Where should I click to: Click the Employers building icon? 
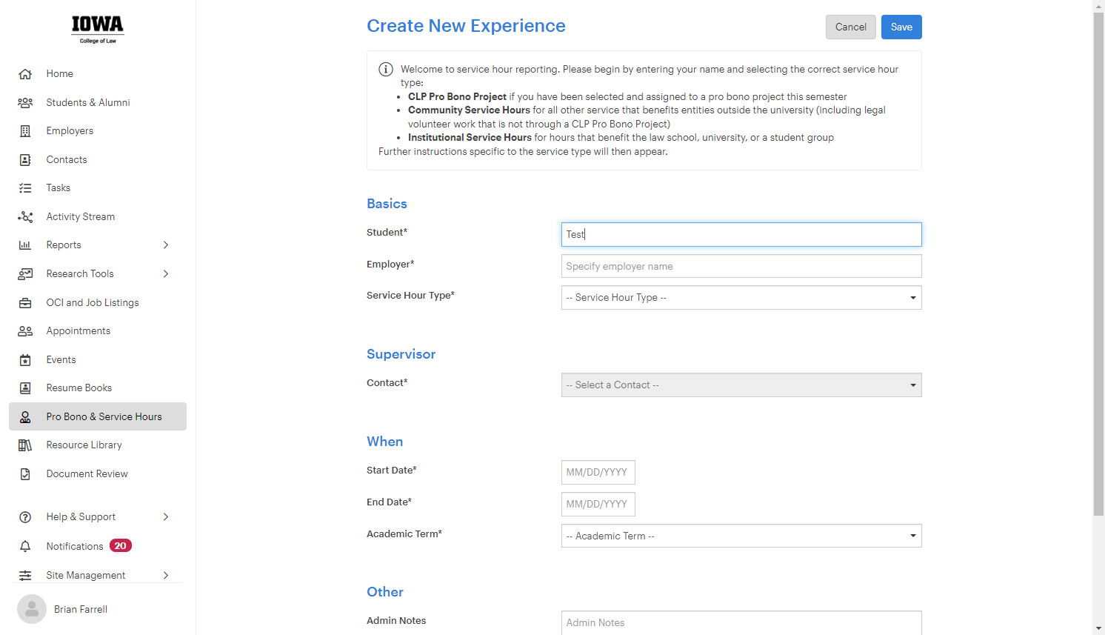(x=25, y=131)
